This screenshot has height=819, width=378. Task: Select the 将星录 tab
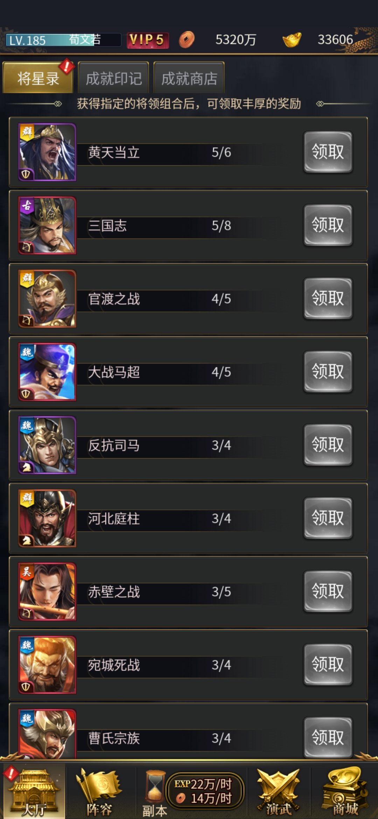click(38, 78)
